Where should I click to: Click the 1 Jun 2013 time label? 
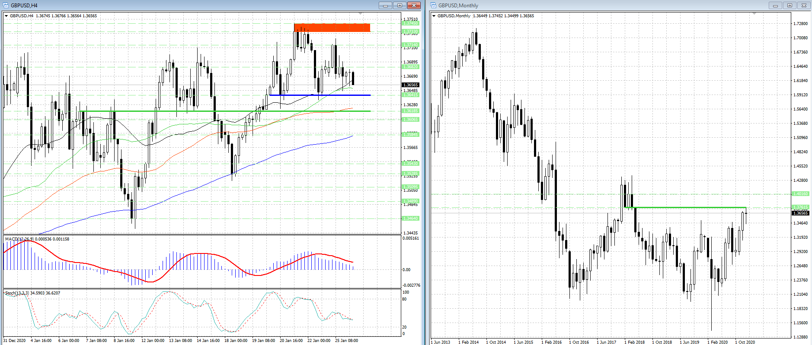tap(441, 342)
